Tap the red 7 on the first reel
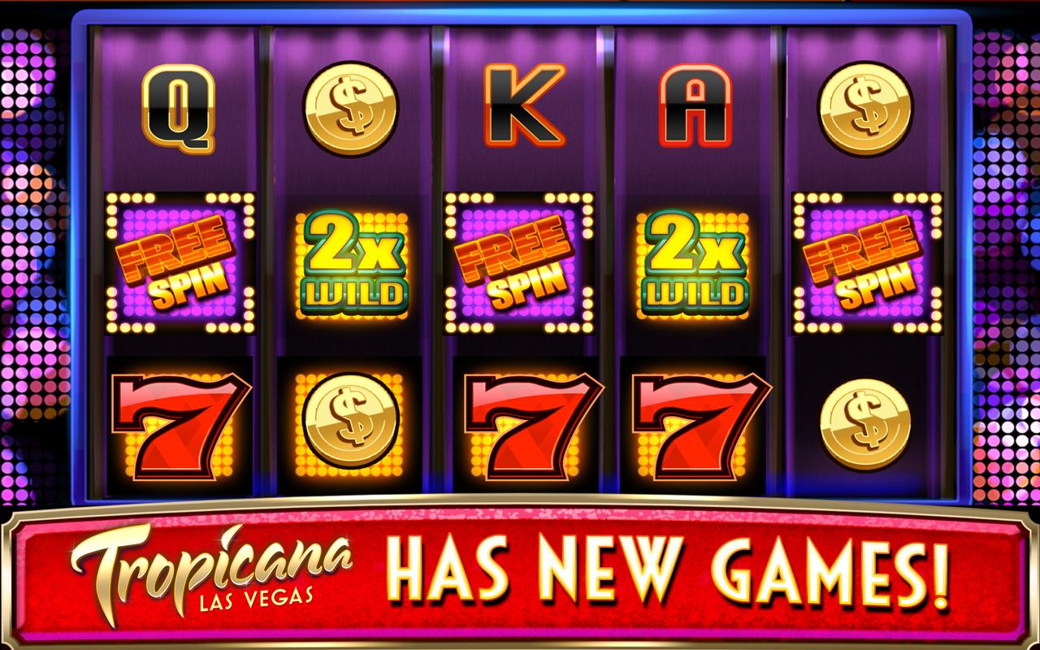Screen dimensions: 1040x650 (x=180, y=422)
